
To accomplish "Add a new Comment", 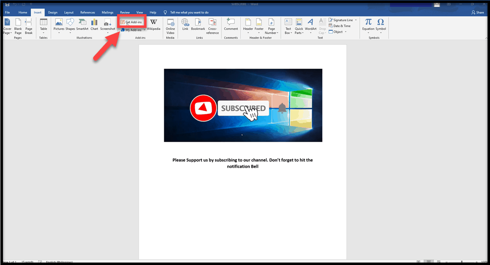I will 231,25.
